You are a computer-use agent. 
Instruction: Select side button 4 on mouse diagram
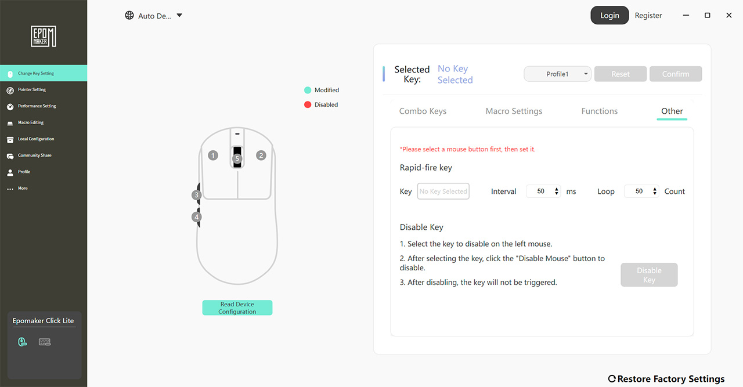click(197, 217)
